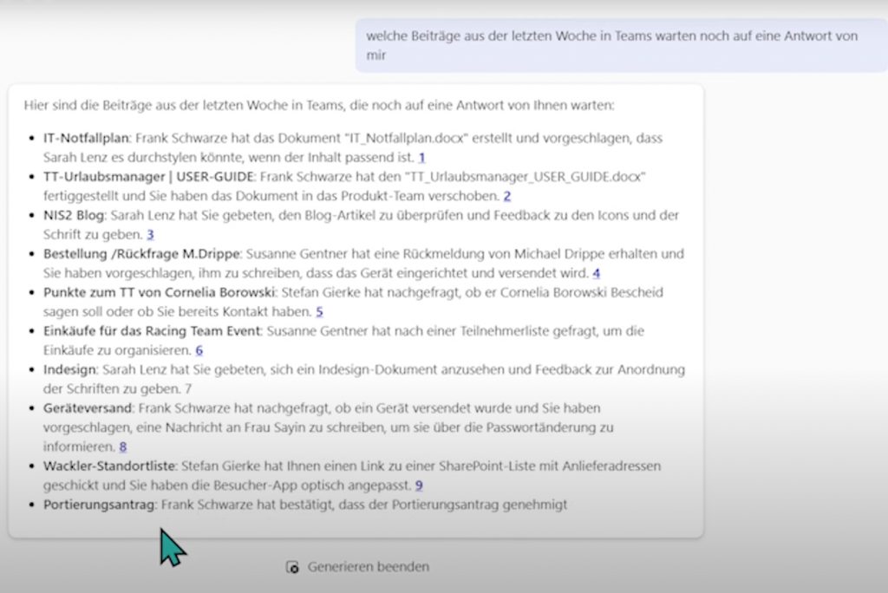Click the bold heading Wackler-Standortliste

(x=109, y=466)
